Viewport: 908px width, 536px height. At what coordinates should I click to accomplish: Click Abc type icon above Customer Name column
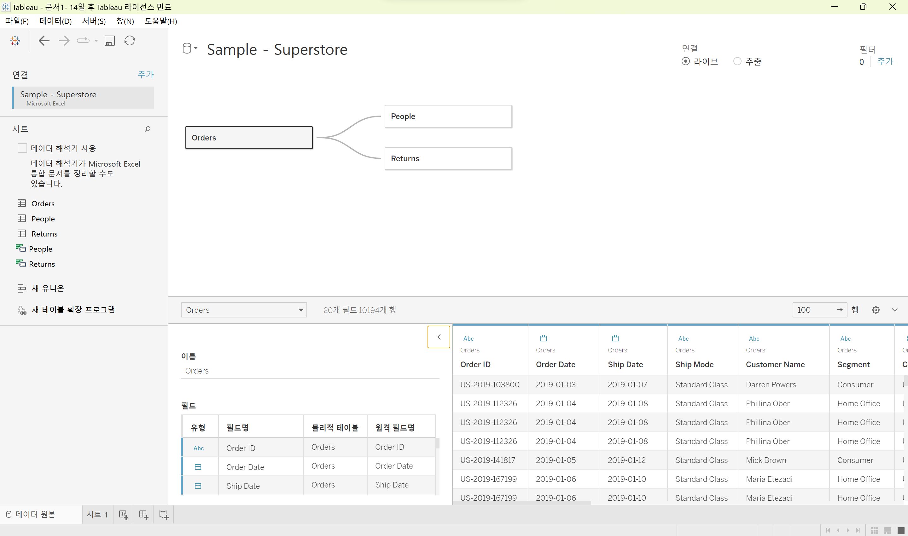(754, 339)
